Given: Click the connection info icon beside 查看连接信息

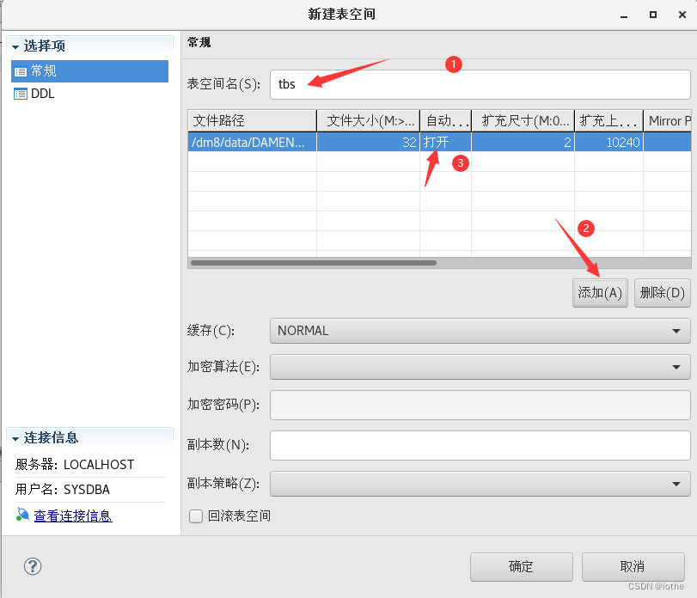Looking at the screenshot, I should coord(22,515).
